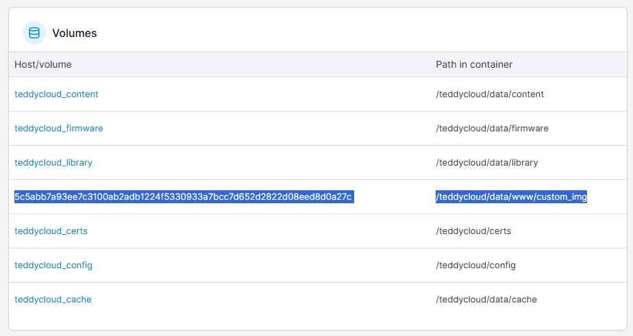Open the teddycloud_firmware volume link

(59, 128)
